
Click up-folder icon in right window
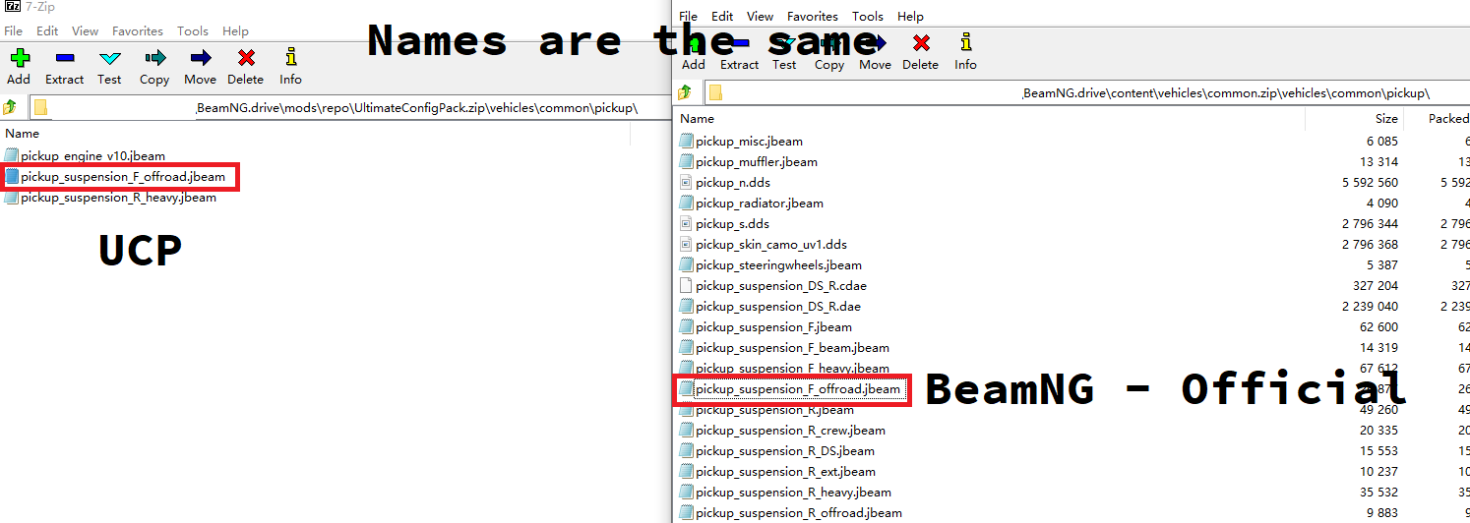685,92
